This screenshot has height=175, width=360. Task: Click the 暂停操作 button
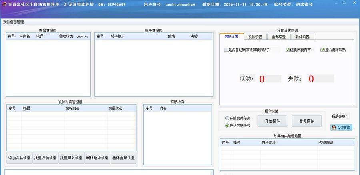tap(306, 121)
